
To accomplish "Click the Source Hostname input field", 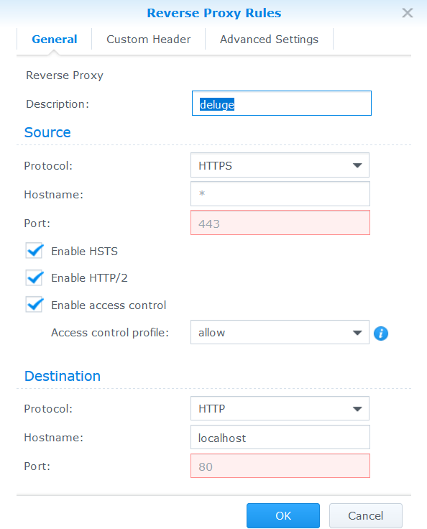I will (x=280, y=193).
